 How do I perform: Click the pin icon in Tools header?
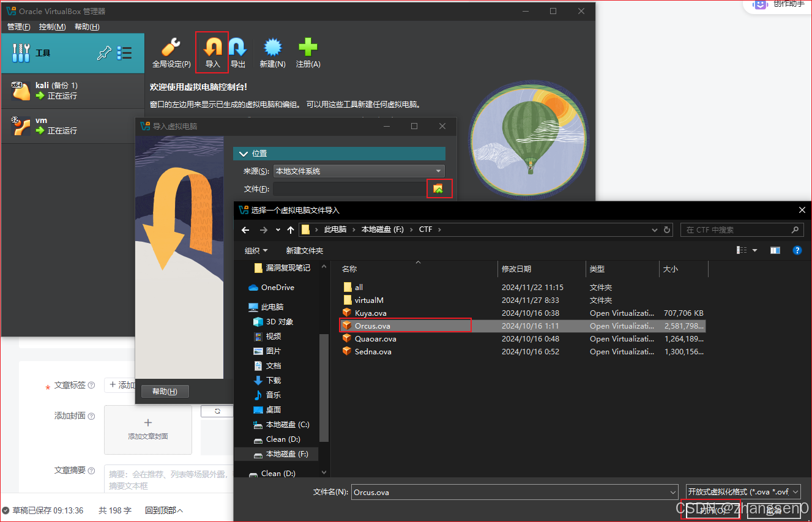point(105,53)
